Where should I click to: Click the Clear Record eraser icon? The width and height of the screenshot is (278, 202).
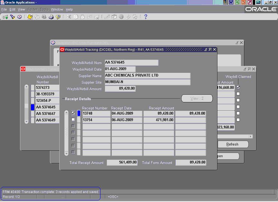click(90, 17)
